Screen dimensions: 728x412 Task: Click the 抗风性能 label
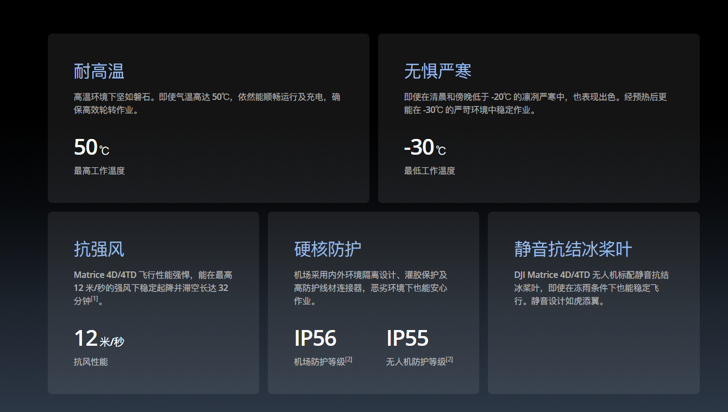(91, 362)
